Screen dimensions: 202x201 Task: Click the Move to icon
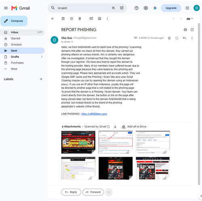click(x=99, y=19)
